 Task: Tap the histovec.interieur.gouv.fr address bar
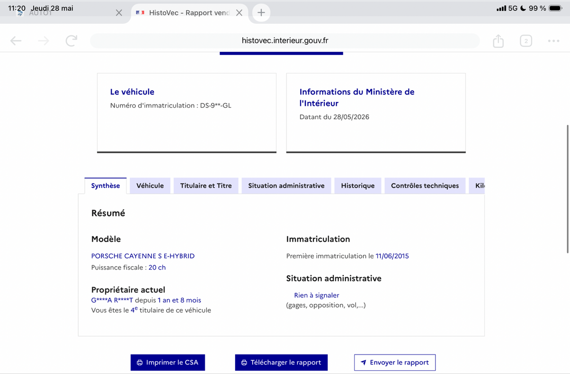pos(285,41)
